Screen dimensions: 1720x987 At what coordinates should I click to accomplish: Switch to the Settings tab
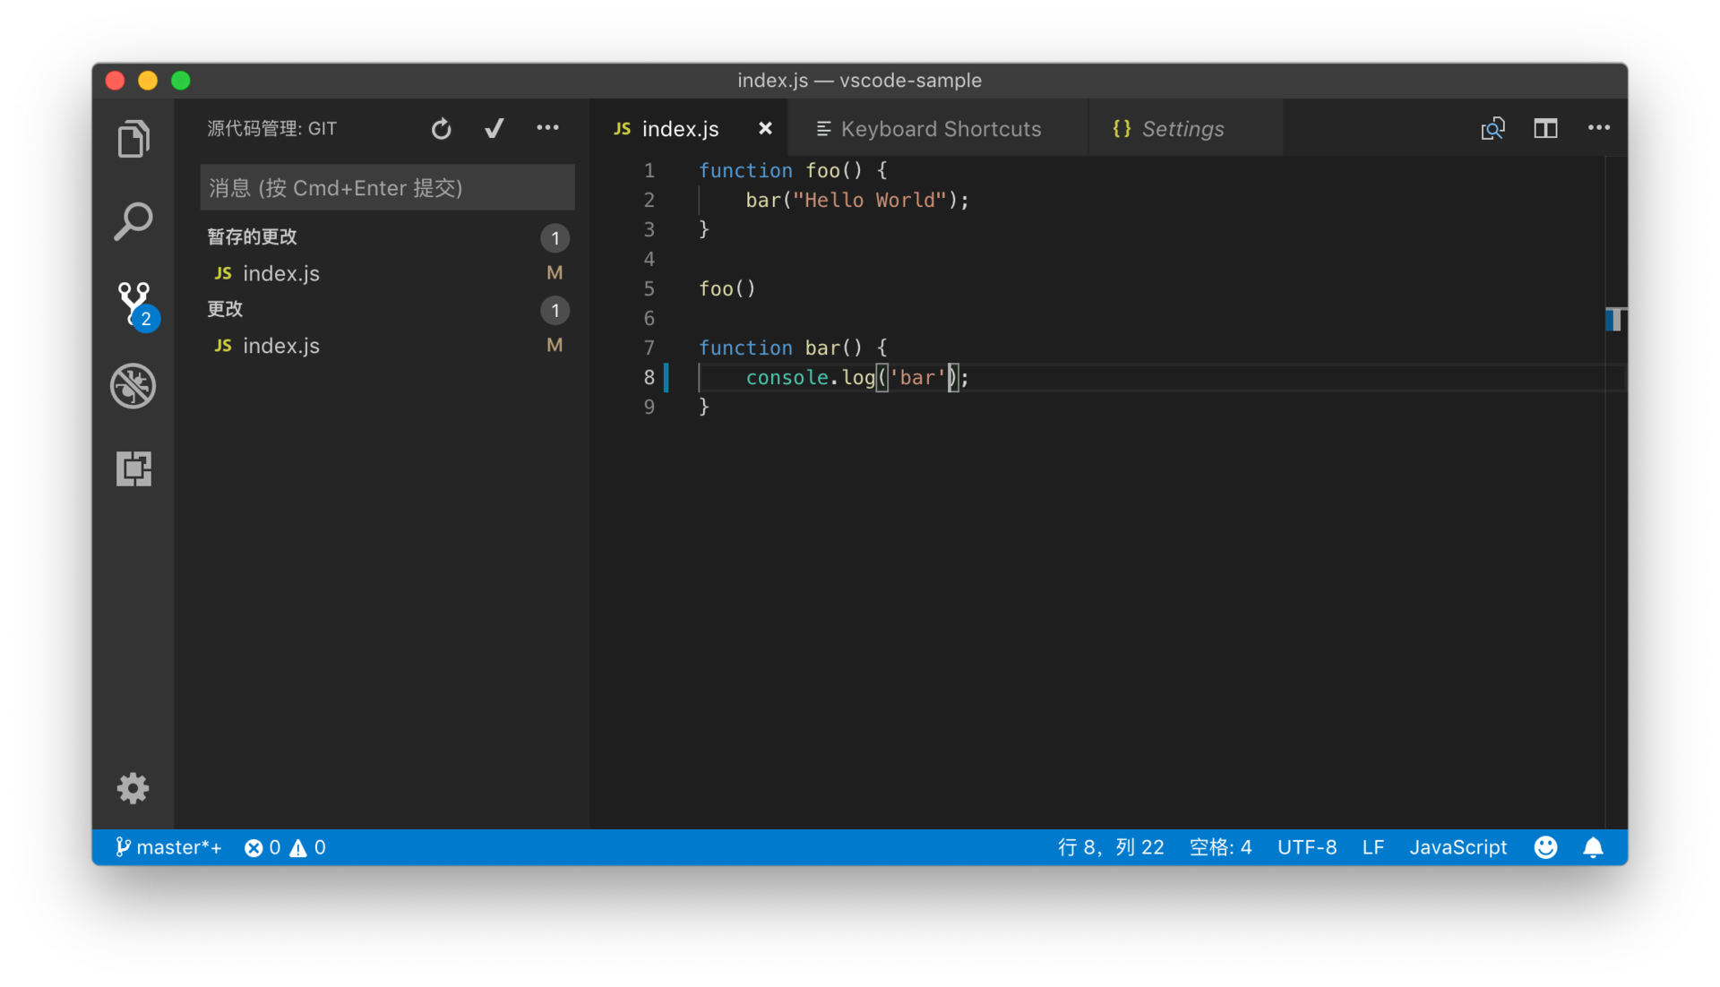[1182, 129]
